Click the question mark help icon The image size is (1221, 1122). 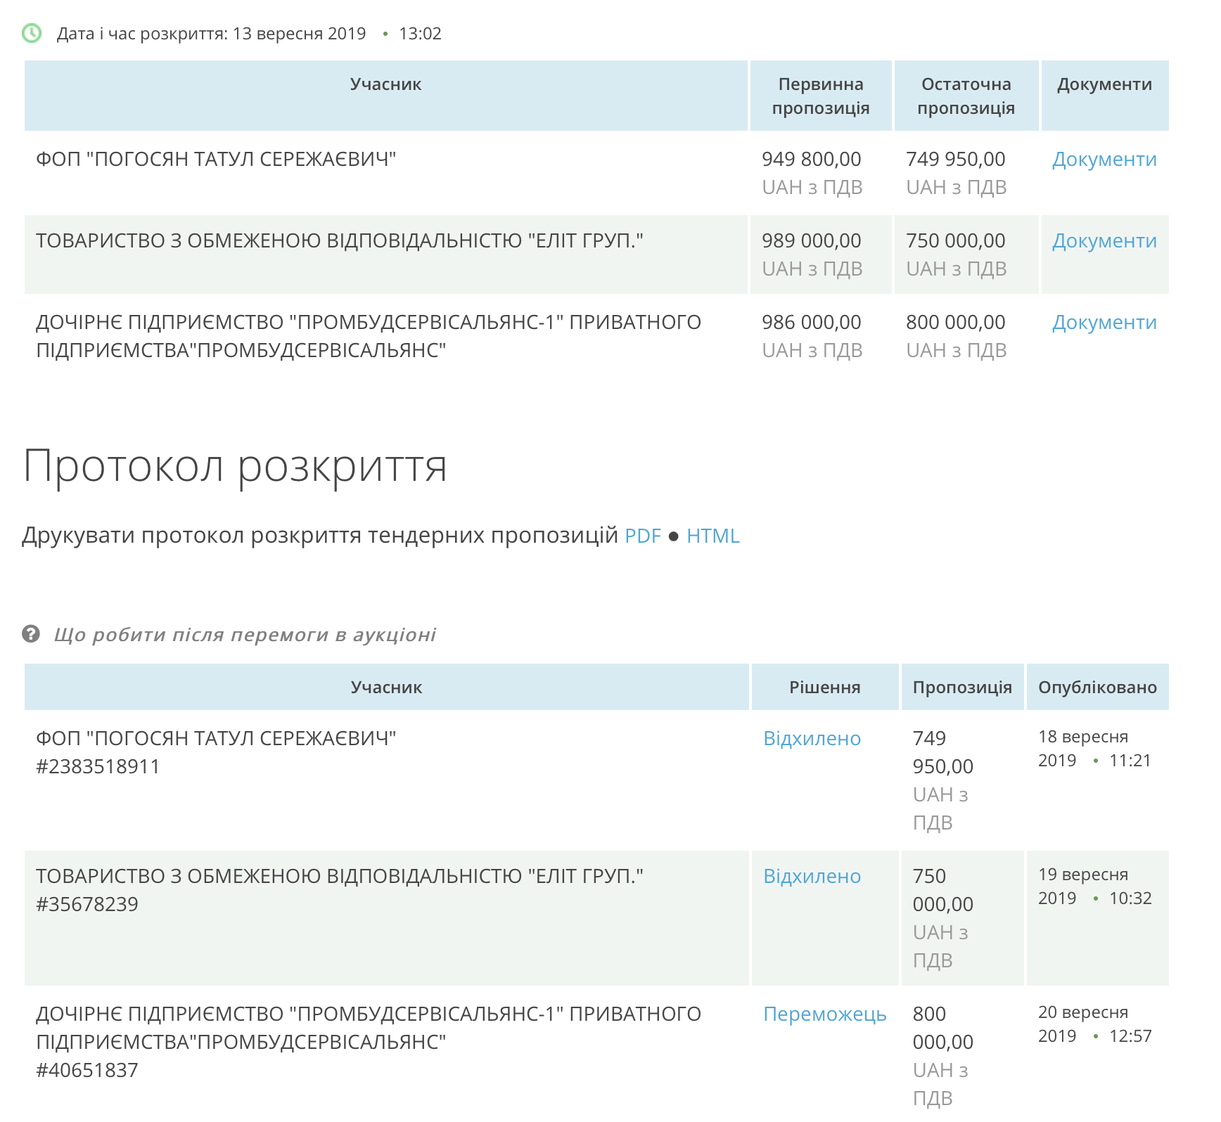pos(31,634)
